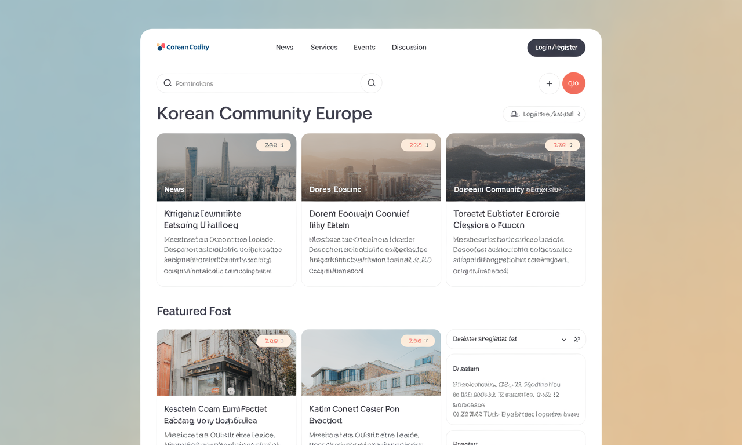Click the badge on storefront image
Viewport: 742px width, 445px height.
pyautogui.click(x=274, y=341)
